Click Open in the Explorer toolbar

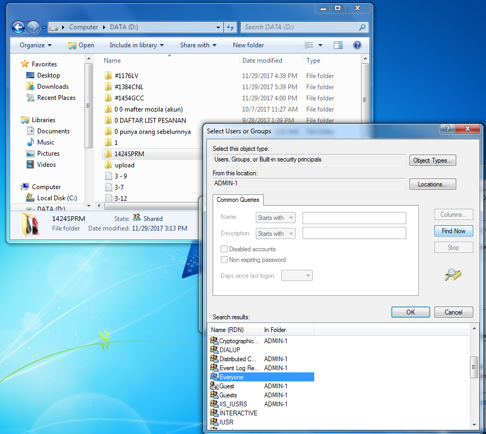[81, 45]
